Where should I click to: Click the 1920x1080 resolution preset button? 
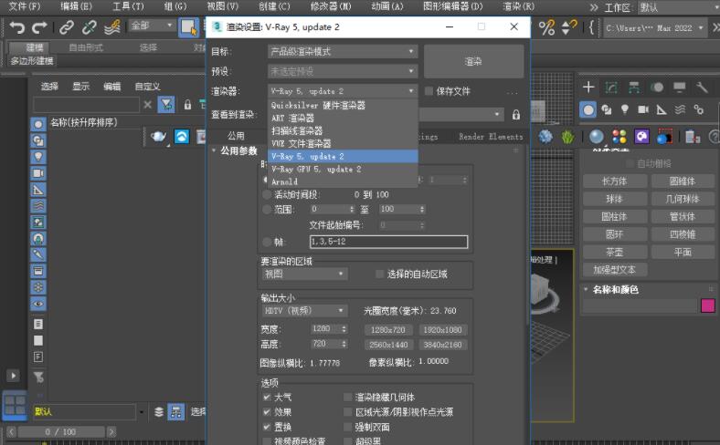[x=442, y=329]
